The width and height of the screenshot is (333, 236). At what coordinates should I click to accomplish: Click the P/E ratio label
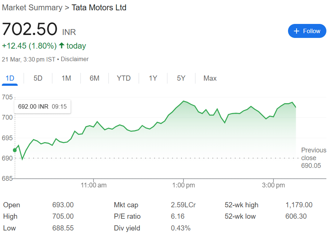[x=127, y=216]
